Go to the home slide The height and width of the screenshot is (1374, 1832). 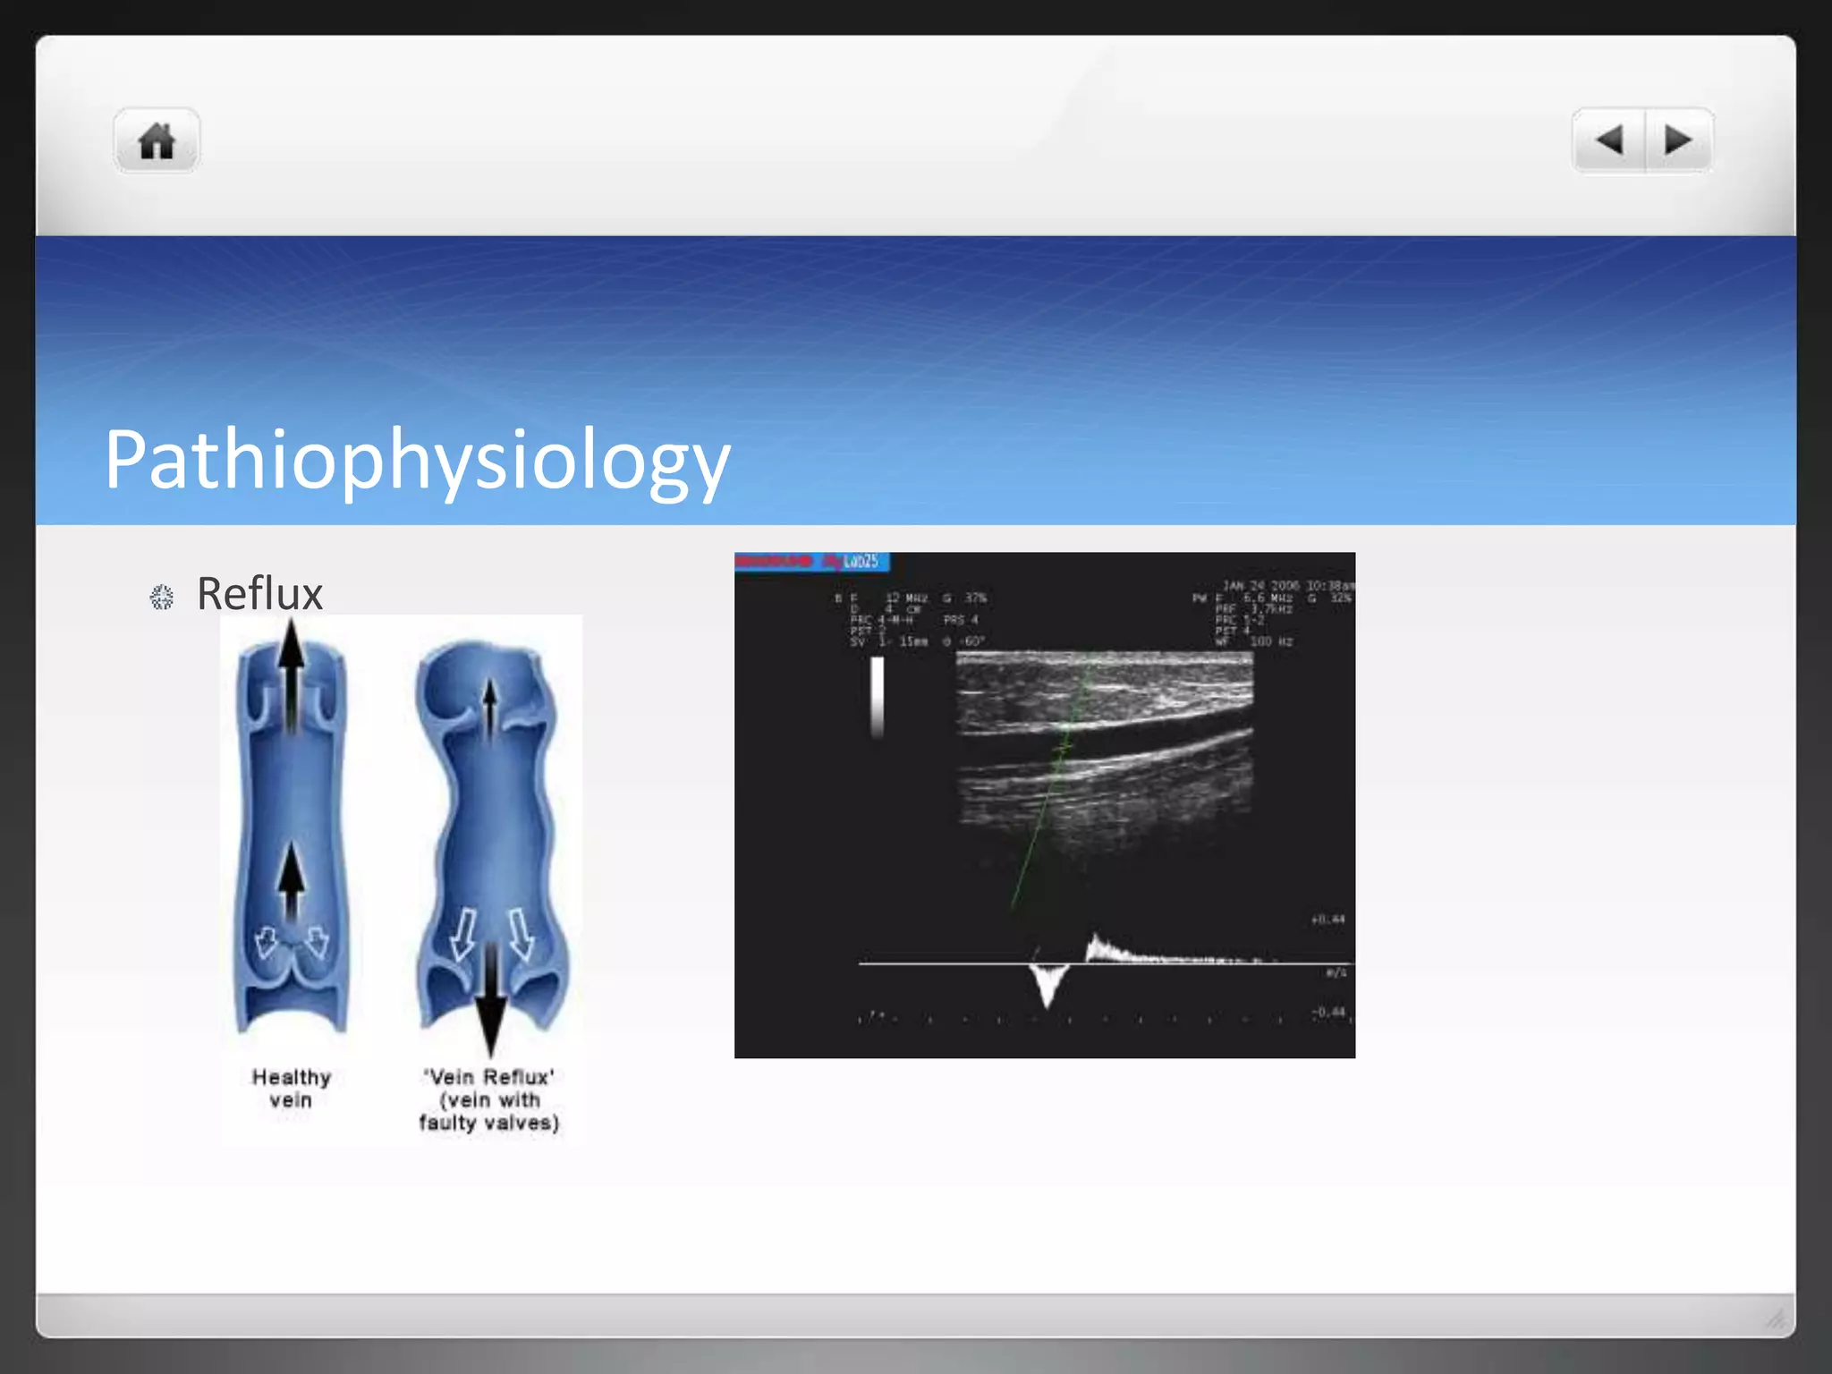[x=157, y=140]
